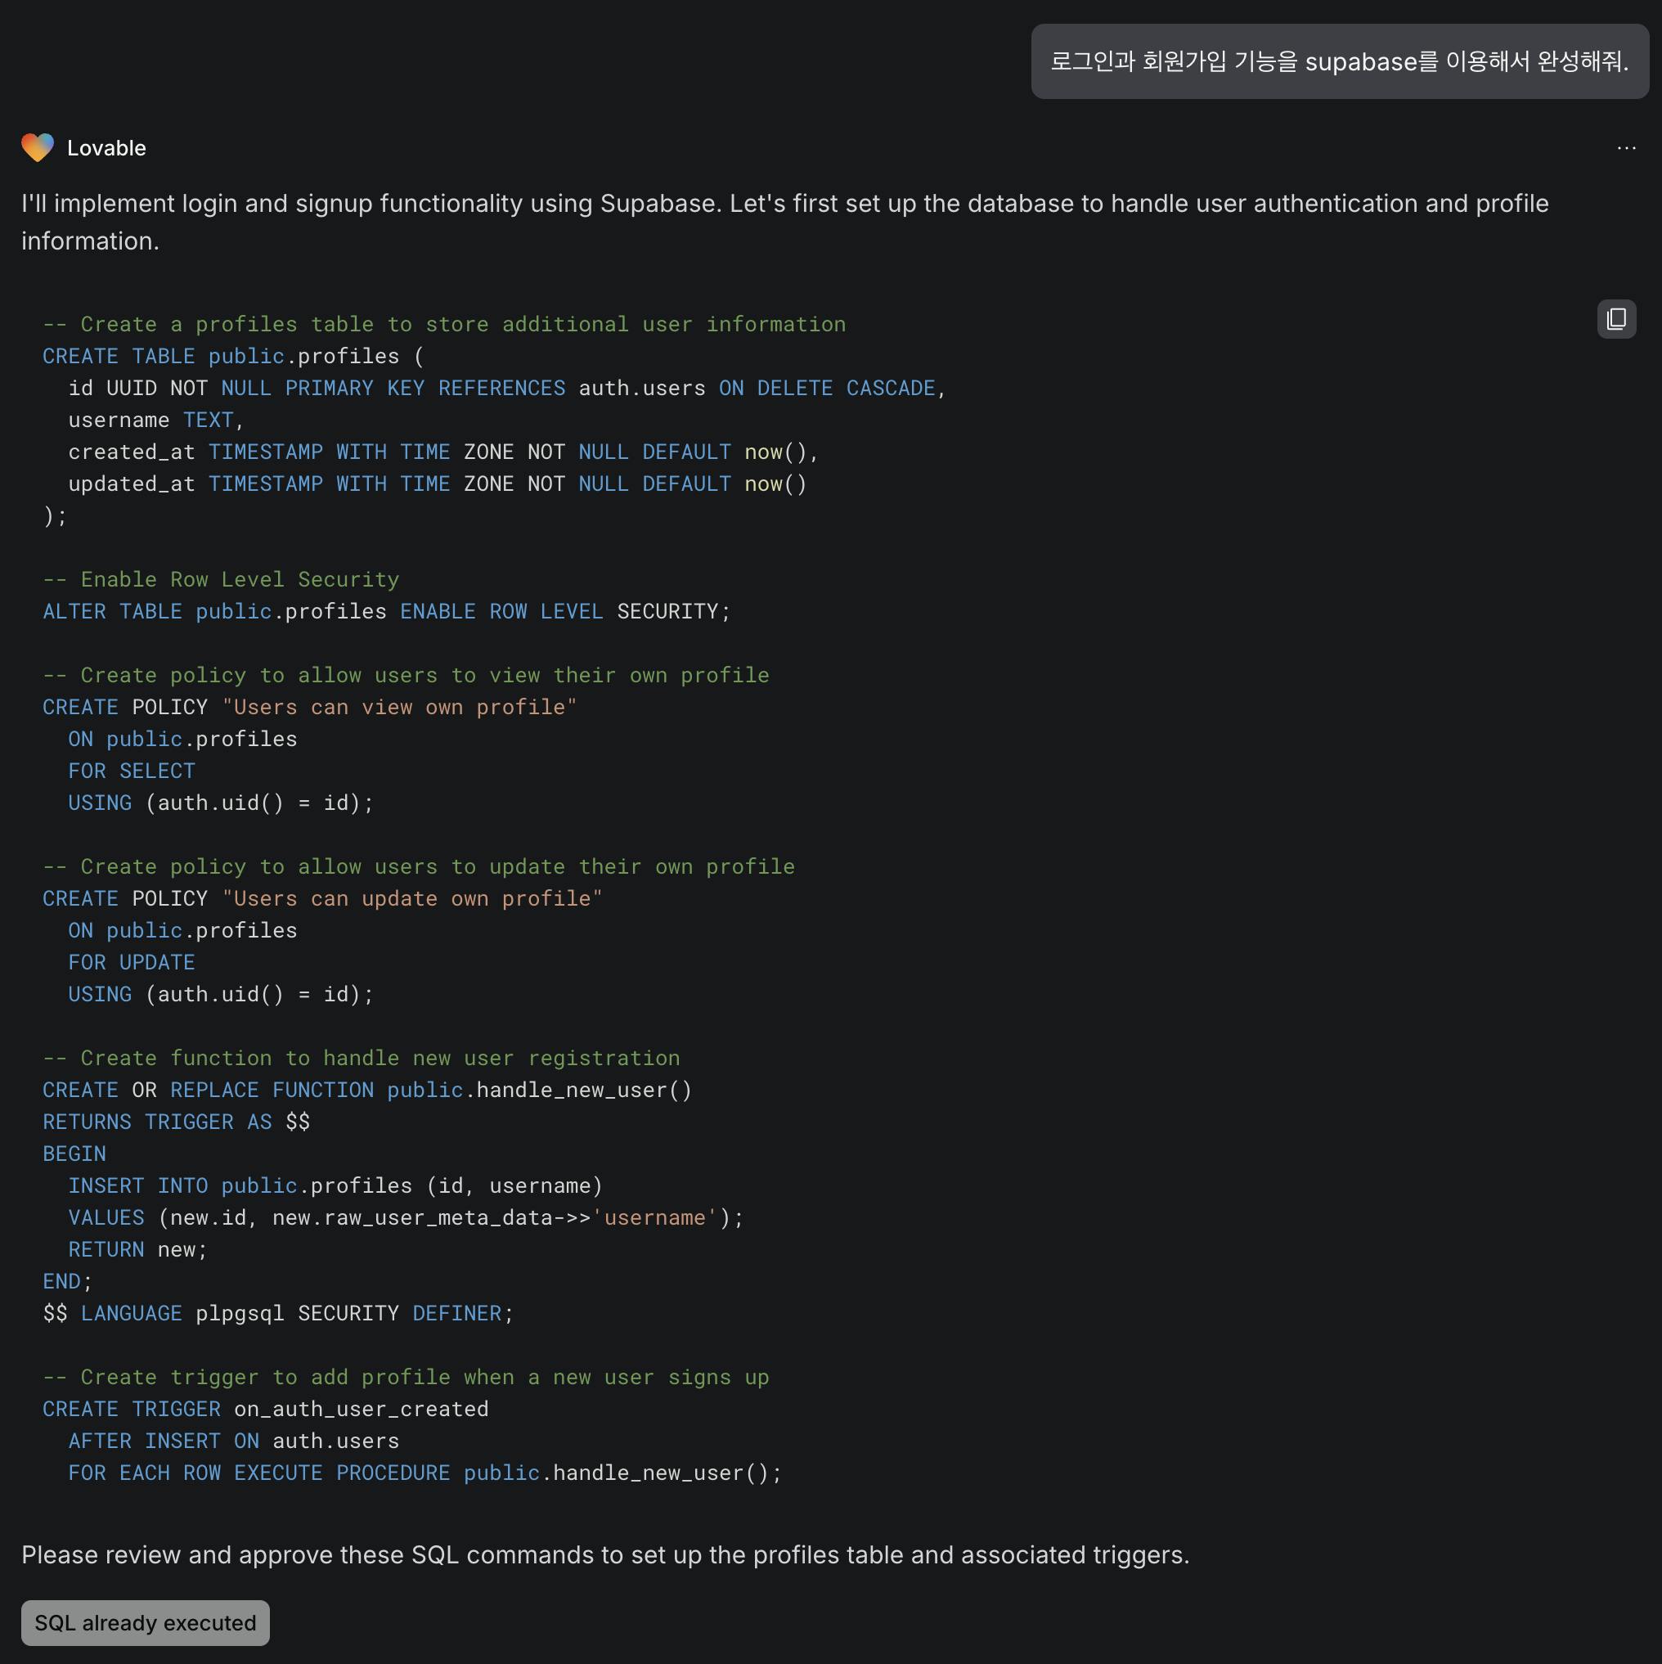Click the "Users can view own profile" string

coord(398,706)
